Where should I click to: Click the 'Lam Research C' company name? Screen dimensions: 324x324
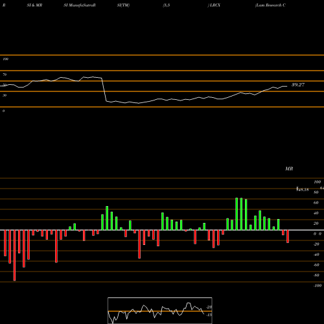[270, 5]
